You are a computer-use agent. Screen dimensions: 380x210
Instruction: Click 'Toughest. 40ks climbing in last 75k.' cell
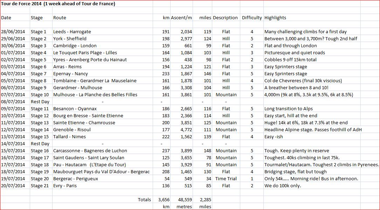coord(302,158)
